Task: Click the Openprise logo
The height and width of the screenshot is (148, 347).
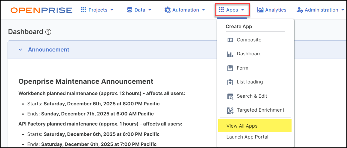Action: pyautogui.click(x=42, y=10)
